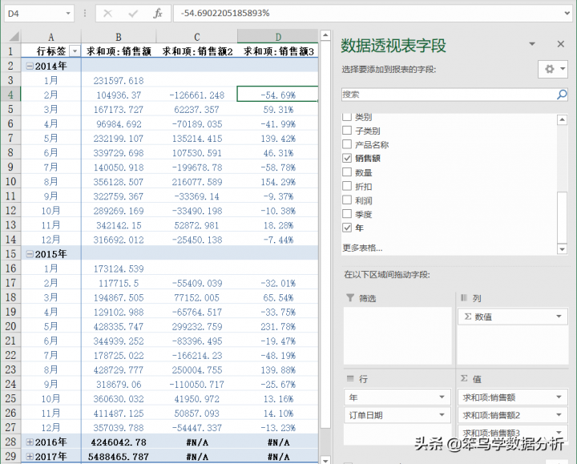
Task: Click the Cancel X formula bar icon
Action: (x=107, y=14)
